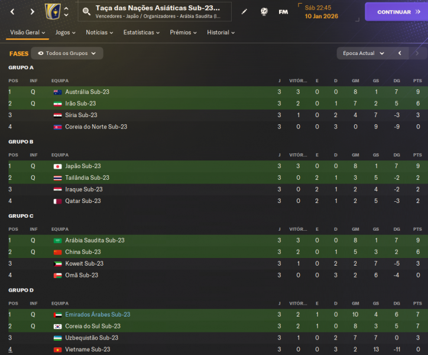Viewport: 428px width, 355px height.
Task: Click the back navigation arrow
Action: [14, 11]
